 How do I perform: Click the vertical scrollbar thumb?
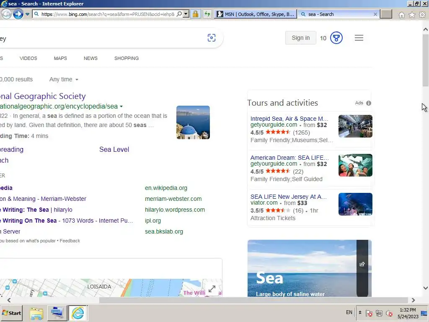pyautogui.click(x=426, y=60)
